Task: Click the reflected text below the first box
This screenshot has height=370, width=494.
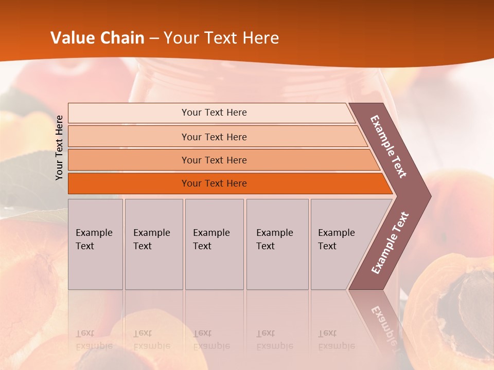Action: coord(94,339)
